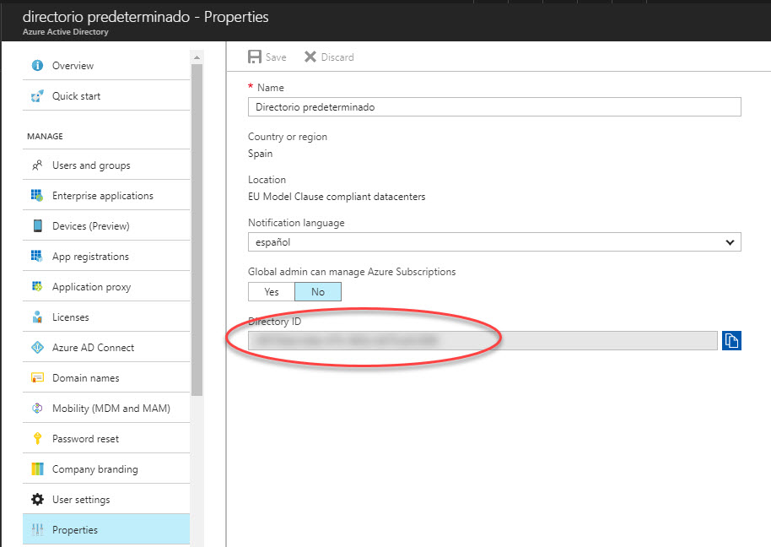This screenshot has width=771, height=547.
Task: Click the Save floppy disk icon
Action: tap(255, 57)
